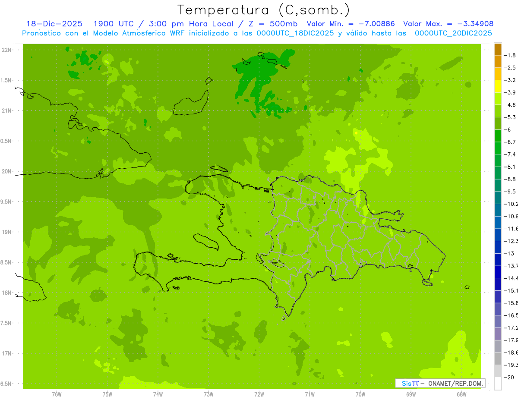Click the "69W" longitude label
The width and height of the screenshot is (518, 400).
click(x=411, y=394)
